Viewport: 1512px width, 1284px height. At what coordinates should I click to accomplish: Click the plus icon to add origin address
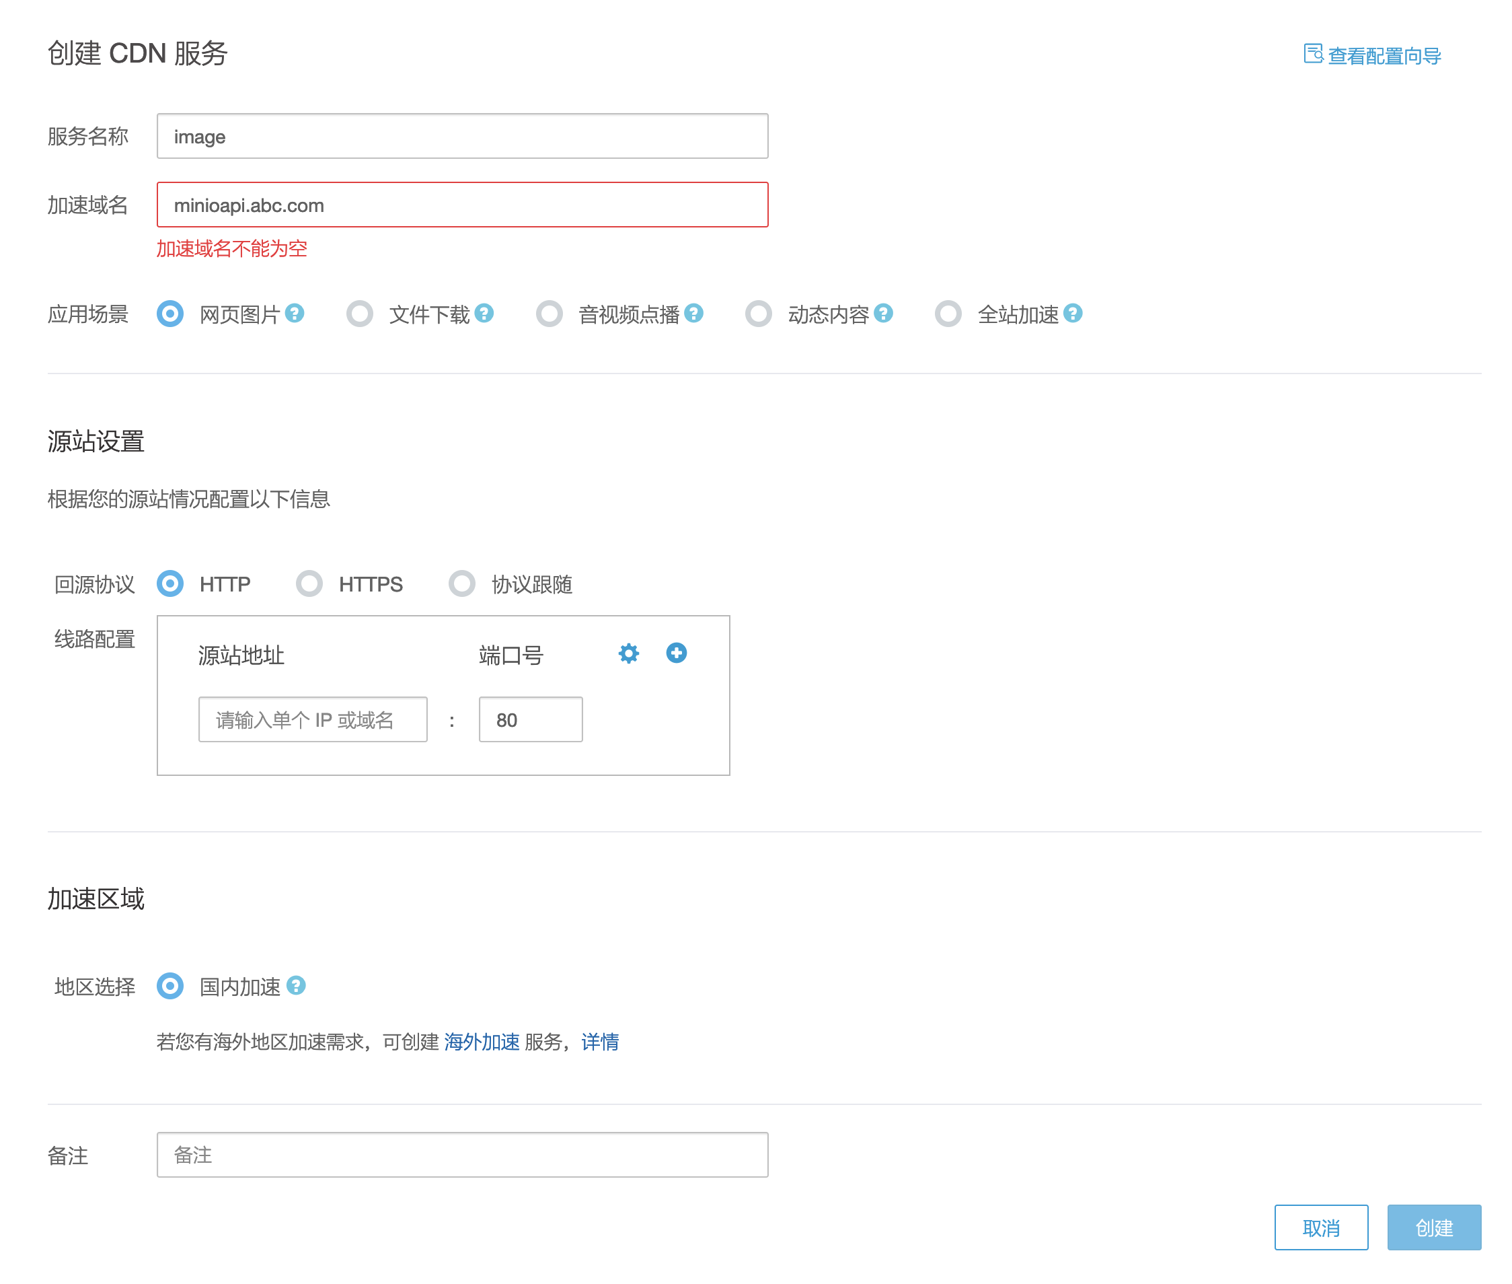tap(676, 653)
